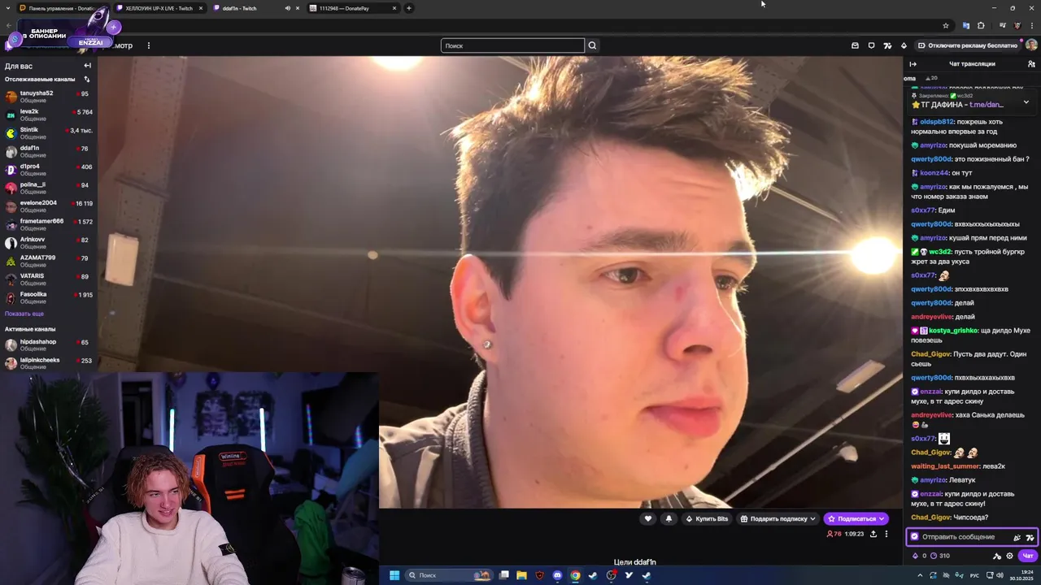The image size is (1041, 585).
Task: Open channel points 310 balance
Action: click(940, 556)
